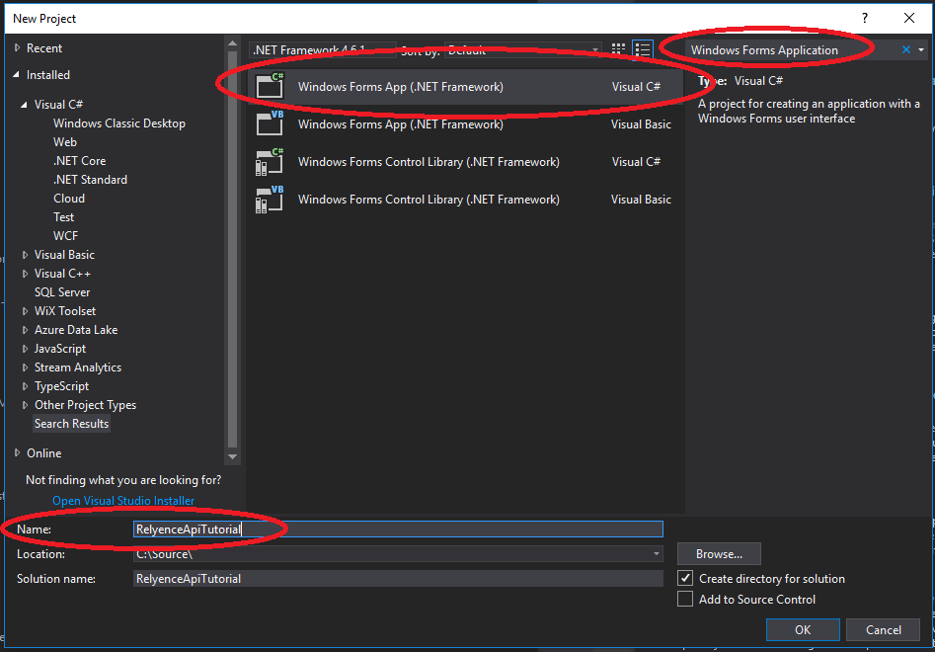
Task: Enable Add to Source Control checkbox
Action: pos(686,599)
